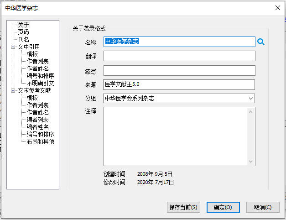The image size is (286, 220).
Task: Click the 保存当前(S) button
Action: 183,207
